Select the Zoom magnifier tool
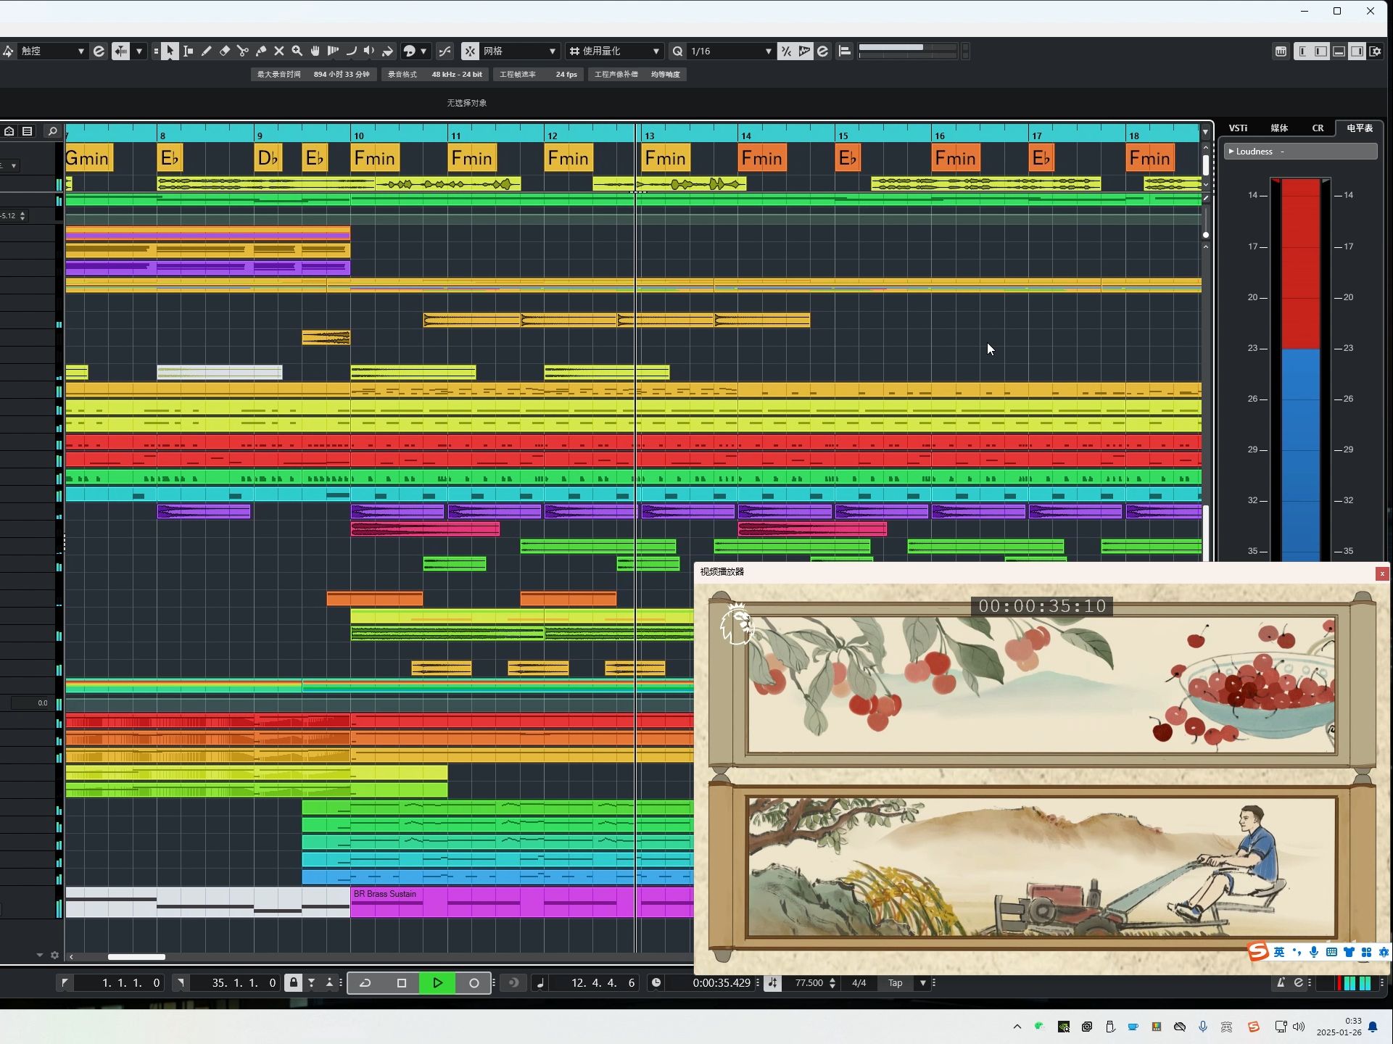This screenshot has height=1044, width=1393. pos(297,51)
